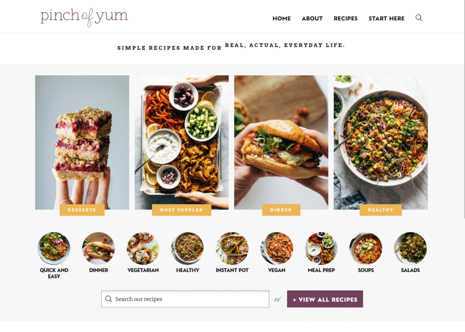
Task: Open the Quick and Easy category circle
Action: click(x=54, y=248)
